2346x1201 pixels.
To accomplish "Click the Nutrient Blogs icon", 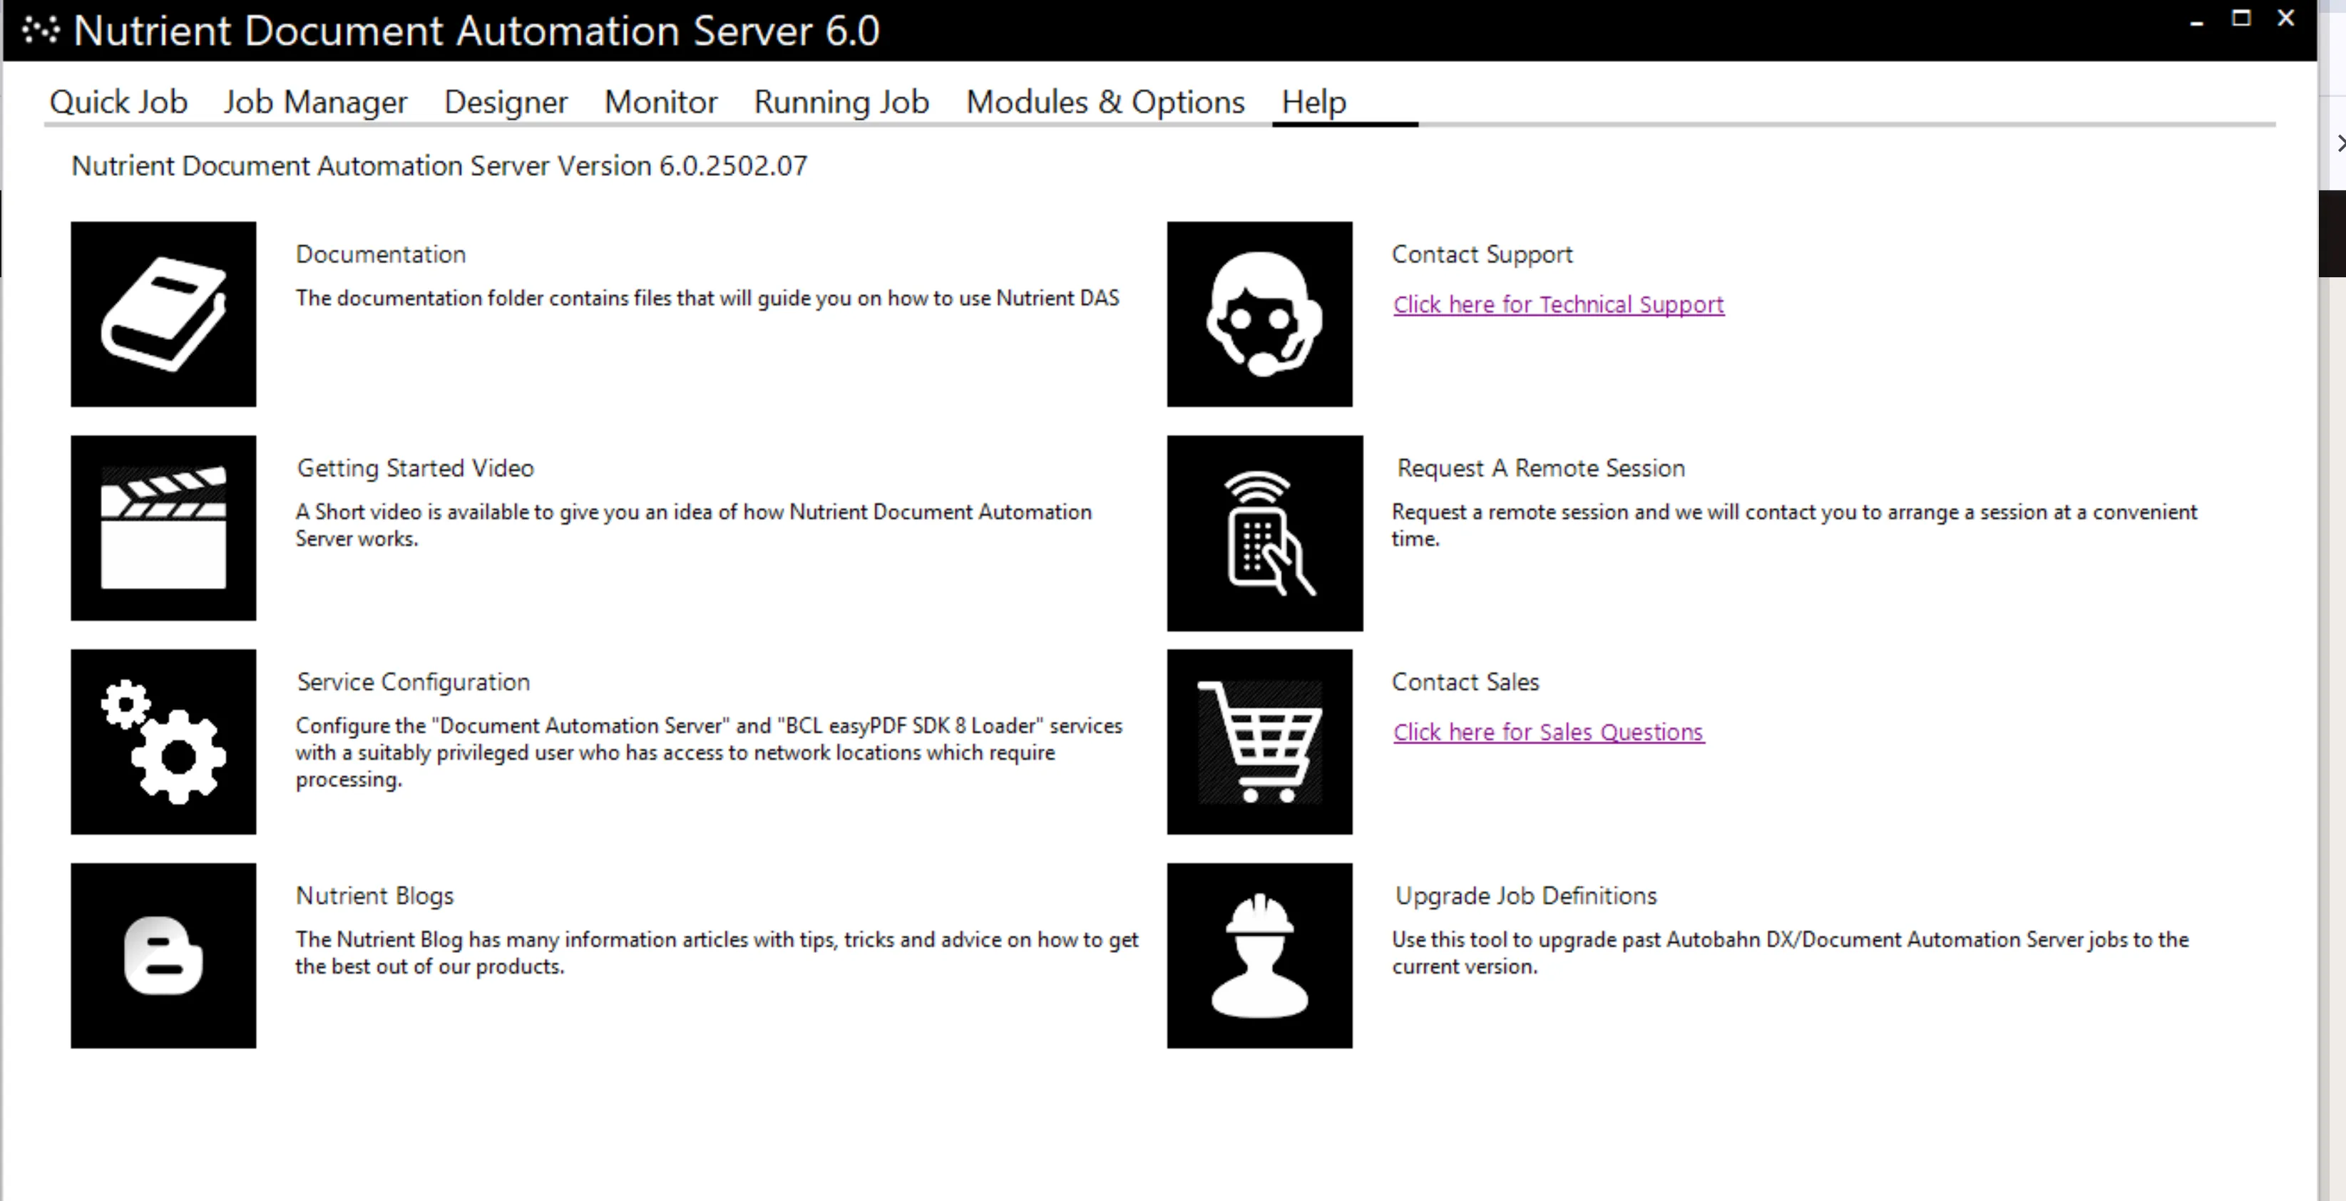I will click(163, 955).
